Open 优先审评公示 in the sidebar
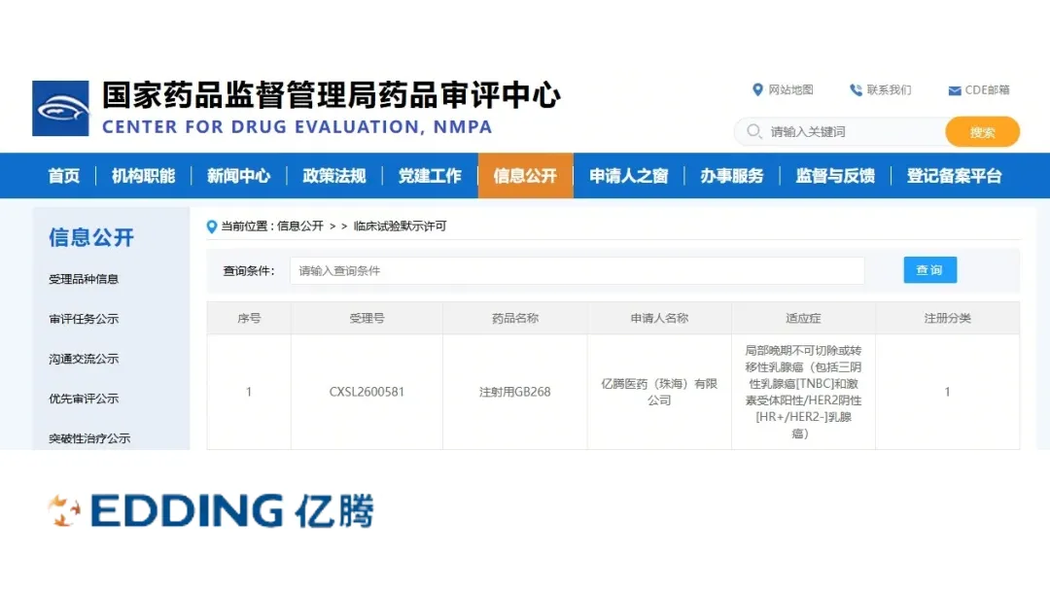1050x591 pixels. click(84, 399)
